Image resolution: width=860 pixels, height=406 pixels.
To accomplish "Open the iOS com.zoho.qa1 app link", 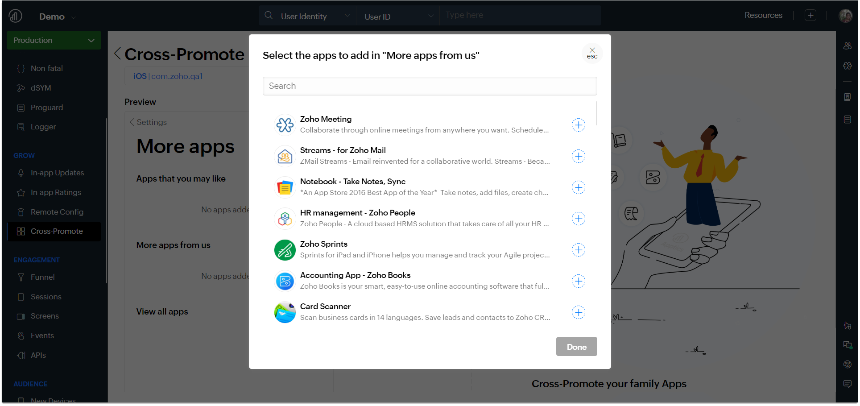I will pos(168,76).
